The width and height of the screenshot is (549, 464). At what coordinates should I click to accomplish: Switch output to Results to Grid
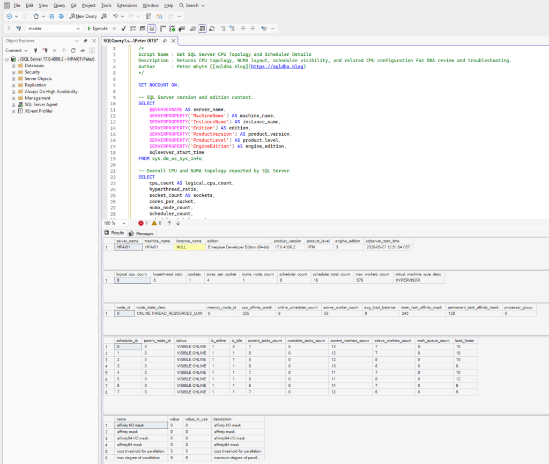tap(202, 28)
